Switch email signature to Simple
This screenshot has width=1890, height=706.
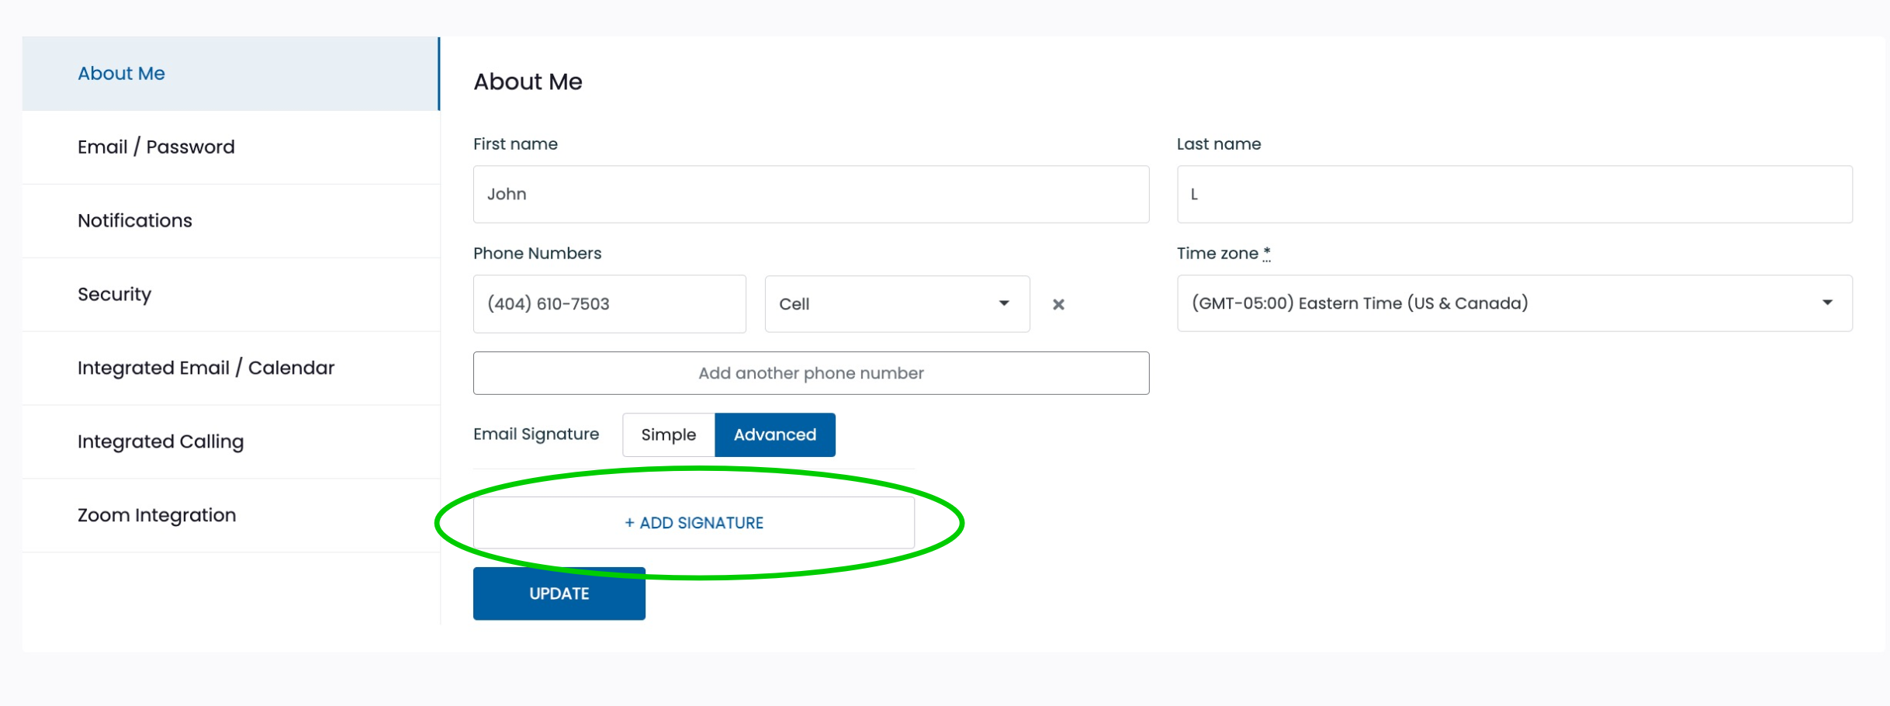tap(668, 434)
